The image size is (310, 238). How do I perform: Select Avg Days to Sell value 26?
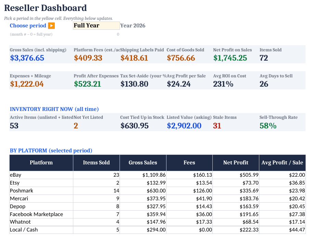click(264, 84)
